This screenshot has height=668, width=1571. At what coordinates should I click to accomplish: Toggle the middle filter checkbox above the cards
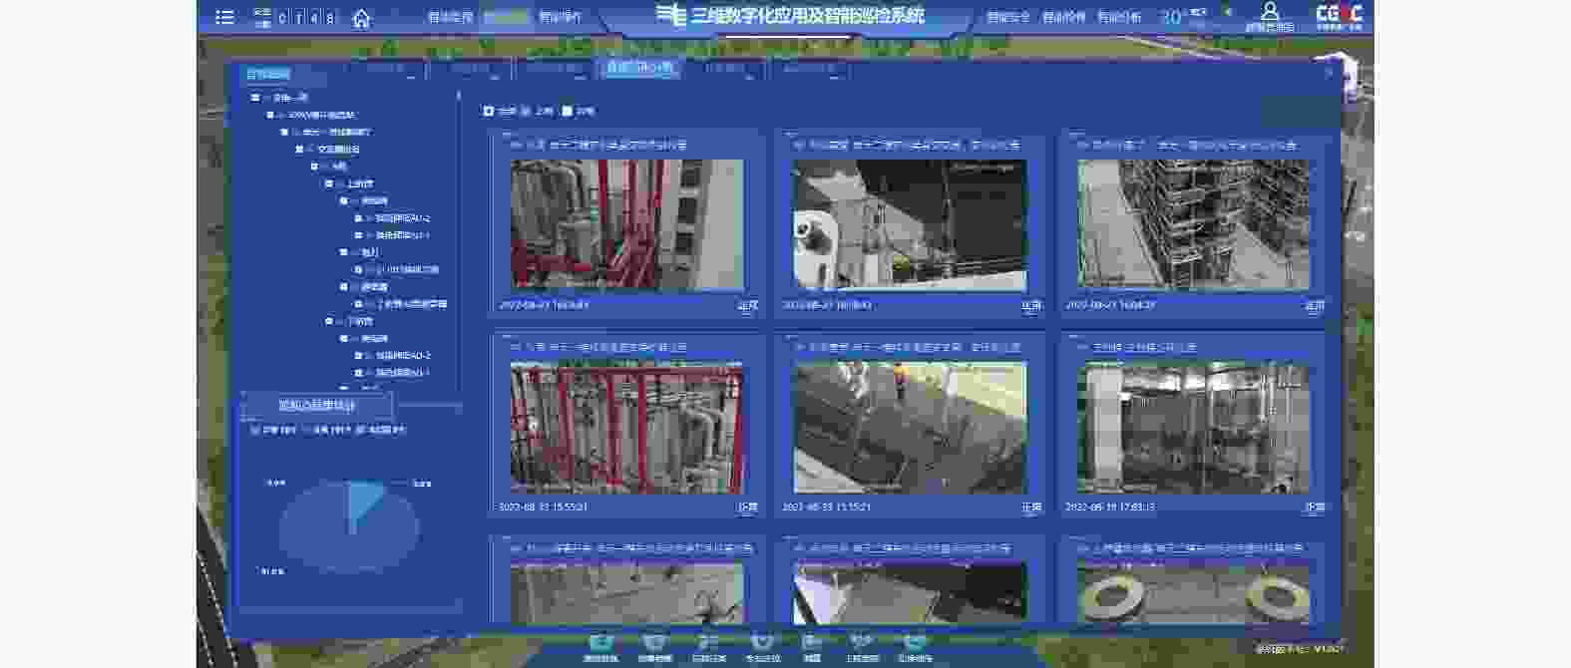527,111
